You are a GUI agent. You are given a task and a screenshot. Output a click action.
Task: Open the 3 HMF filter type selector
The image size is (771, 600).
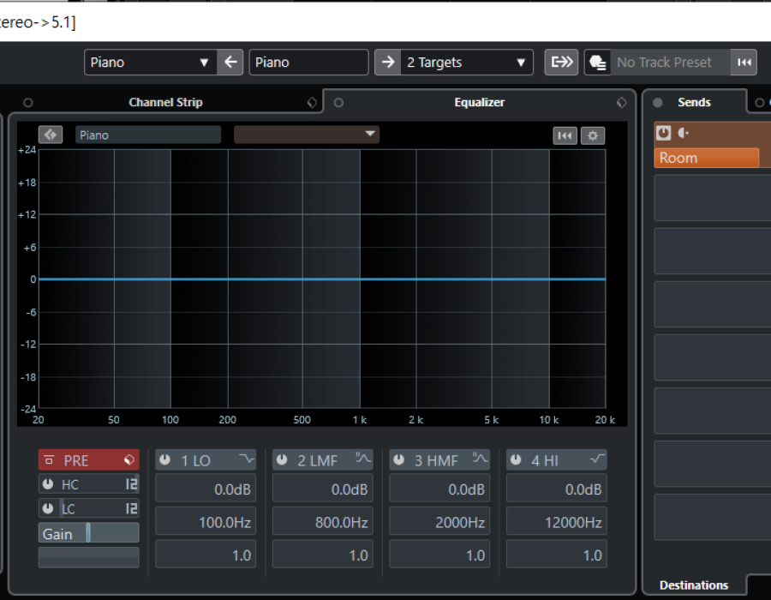pos(481,459)
